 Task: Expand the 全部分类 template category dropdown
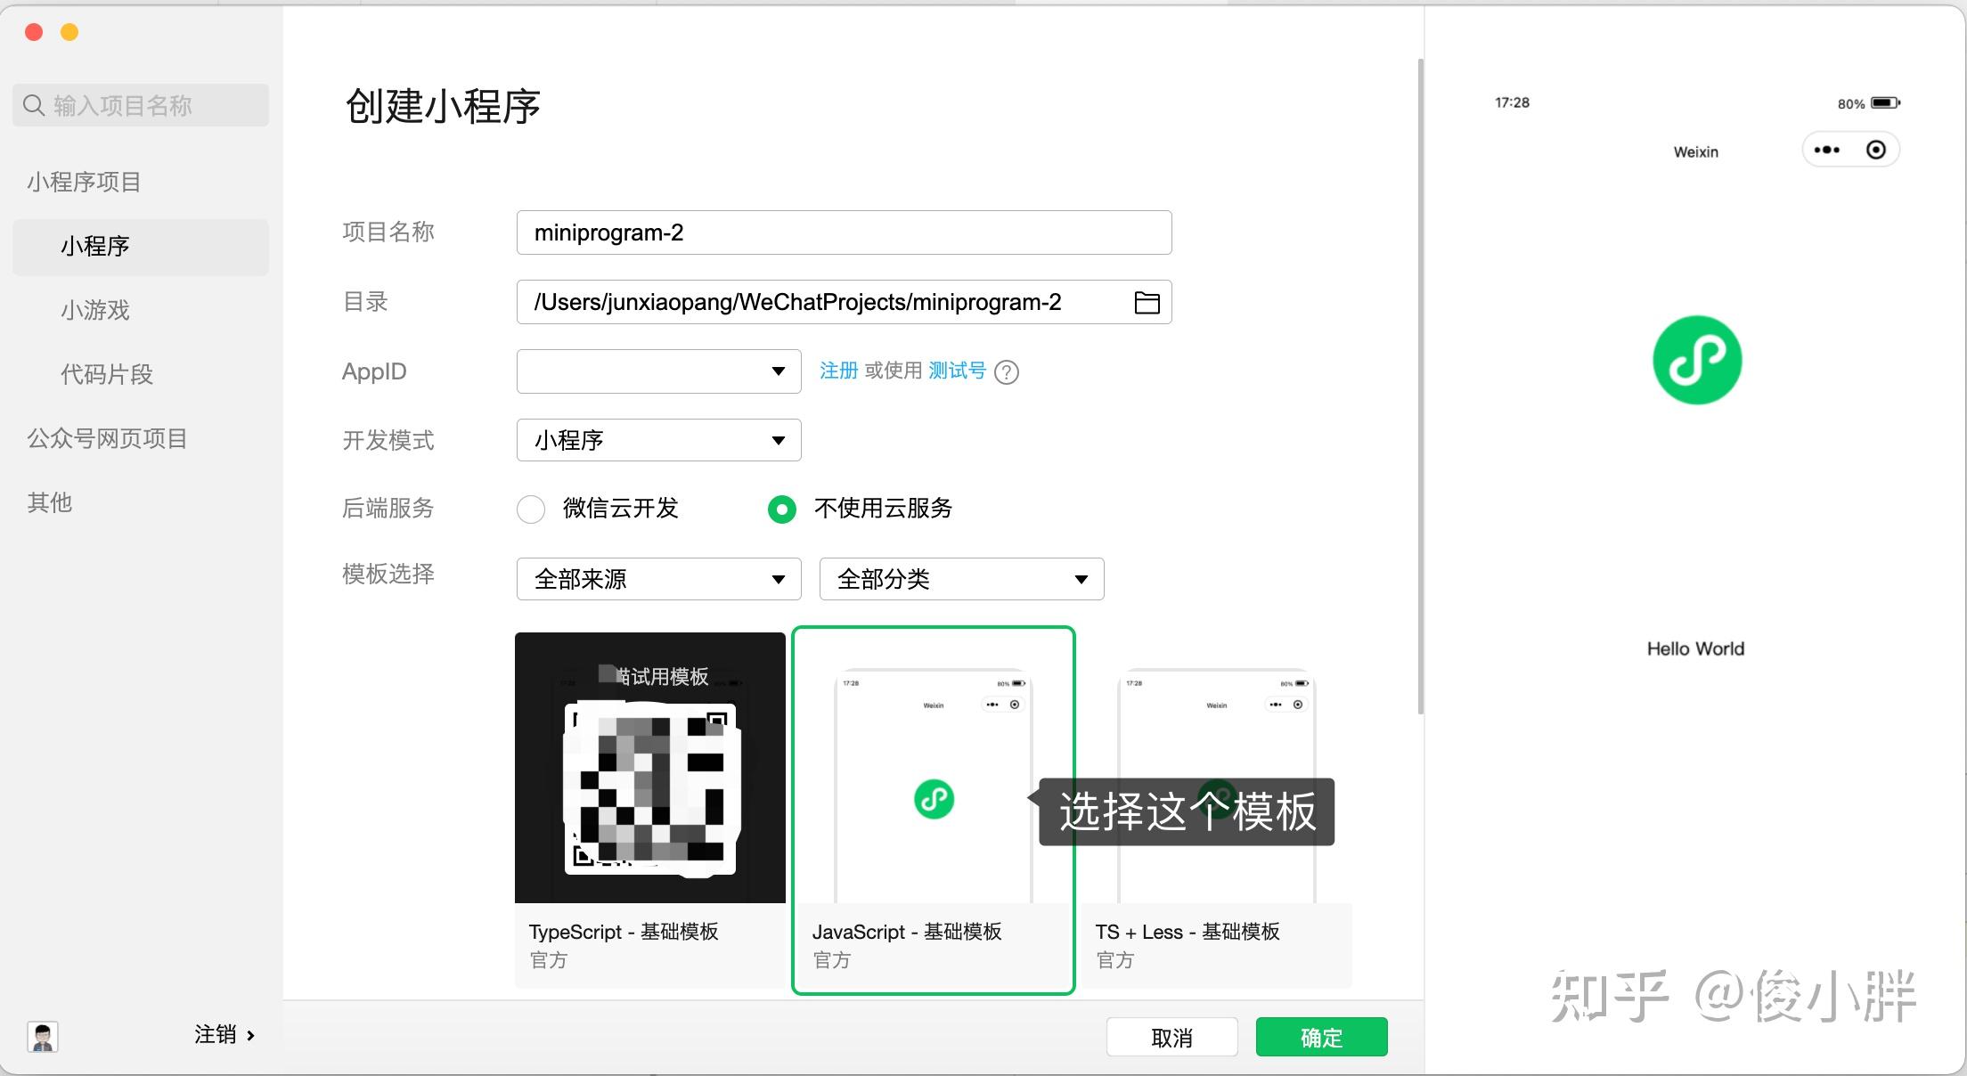point(962,579)
